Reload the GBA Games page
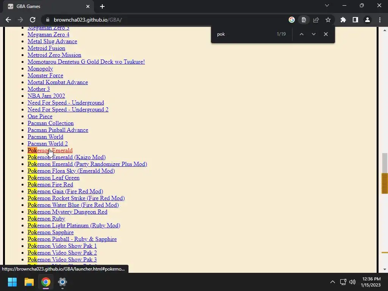388x291 pixels. click(33, 20)
